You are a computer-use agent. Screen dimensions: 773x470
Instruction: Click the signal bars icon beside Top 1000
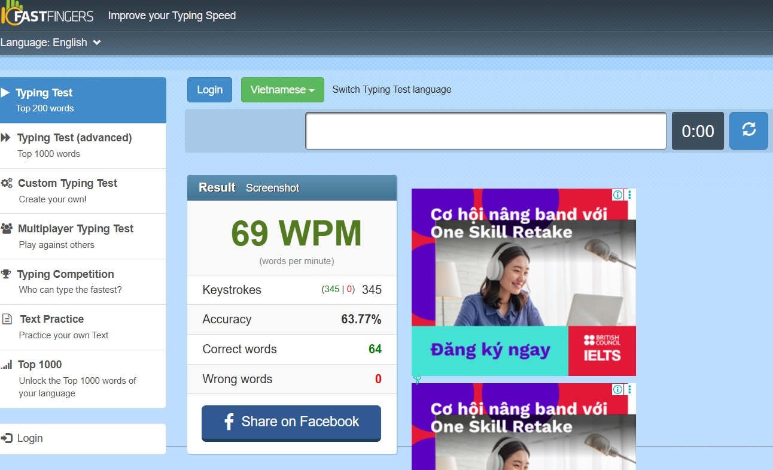tap(7, 364)
